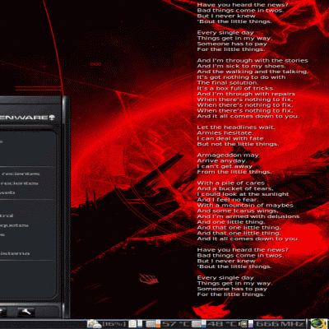
Task: Open the menu entry ending in "istema"
Action: (x=15, y=253)
